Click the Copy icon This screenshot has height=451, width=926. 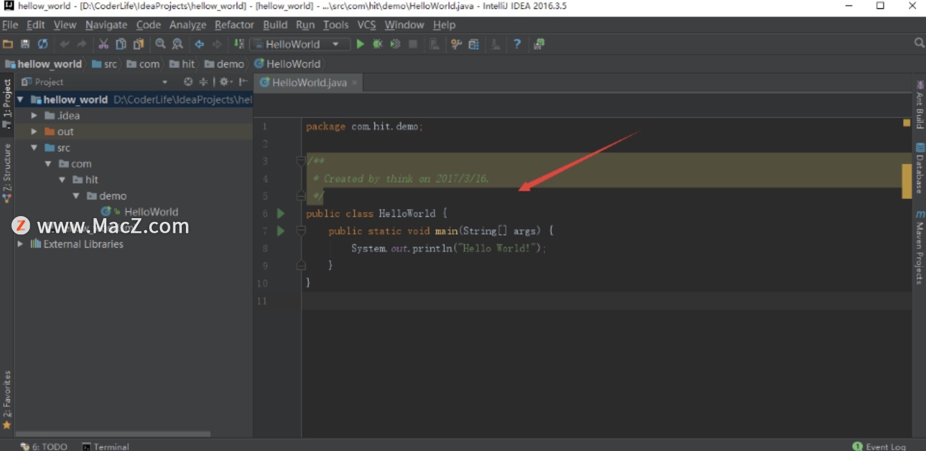point(121,44)
